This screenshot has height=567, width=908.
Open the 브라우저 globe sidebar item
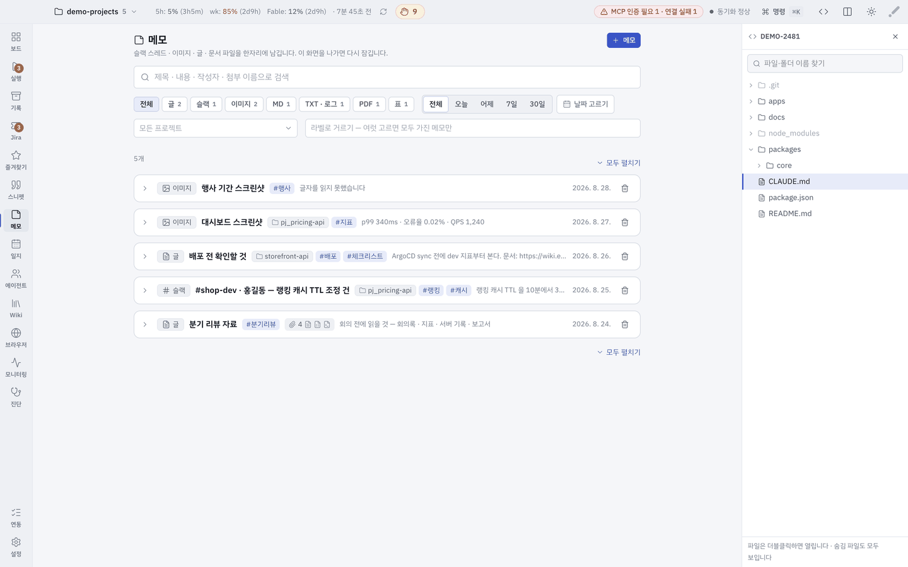coord(16,338)
